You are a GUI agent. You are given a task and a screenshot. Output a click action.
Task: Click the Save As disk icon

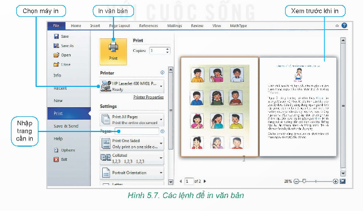pos(56,46)
